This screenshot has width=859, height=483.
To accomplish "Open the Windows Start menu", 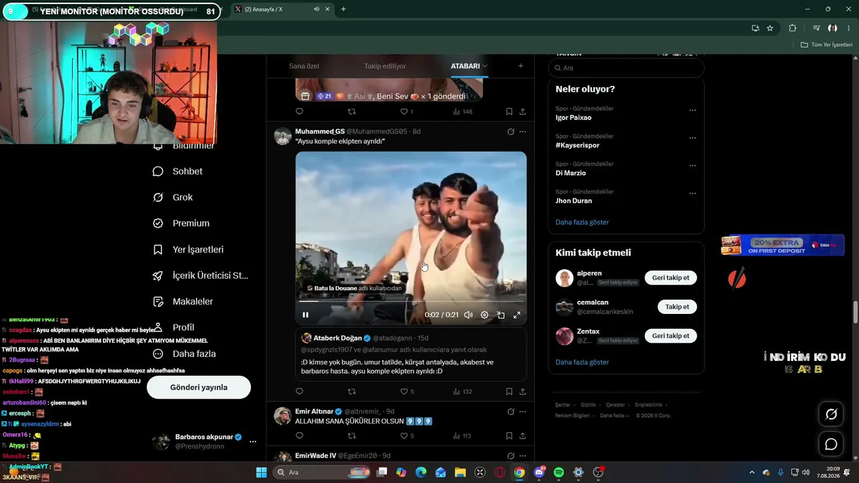I will tap(262, 472).
